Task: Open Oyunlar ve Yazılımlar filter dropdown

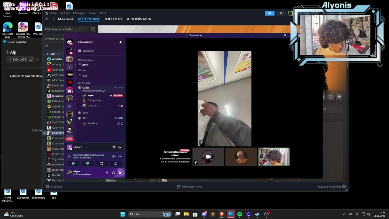Action: 54,39
